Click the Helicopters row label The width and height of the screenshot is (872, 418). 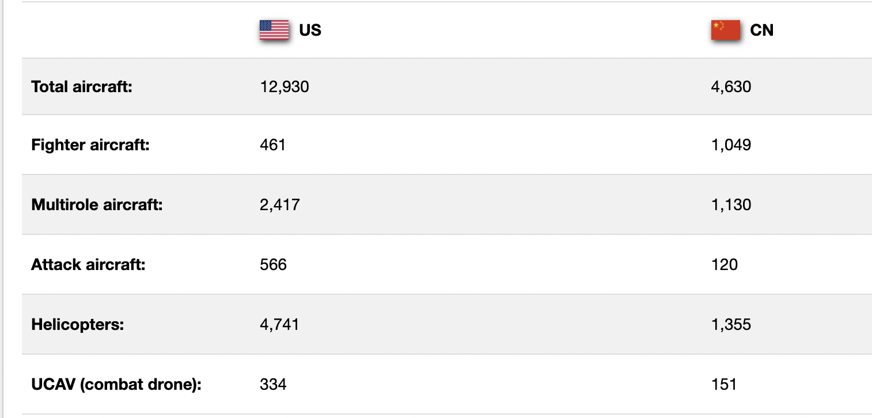(x=78, y=325)
